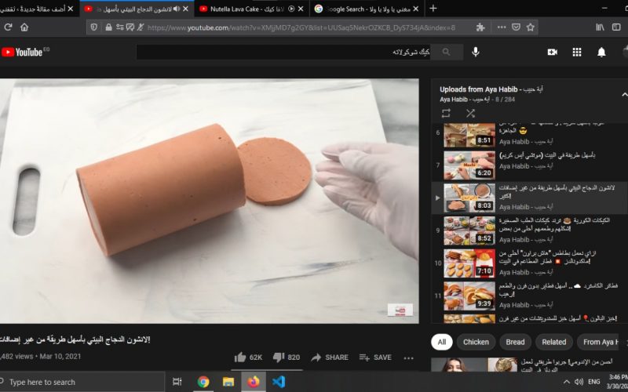Open the extensions puzzle icon
Image resolution: width=628 pixels, height=392 pixels.
480,27
